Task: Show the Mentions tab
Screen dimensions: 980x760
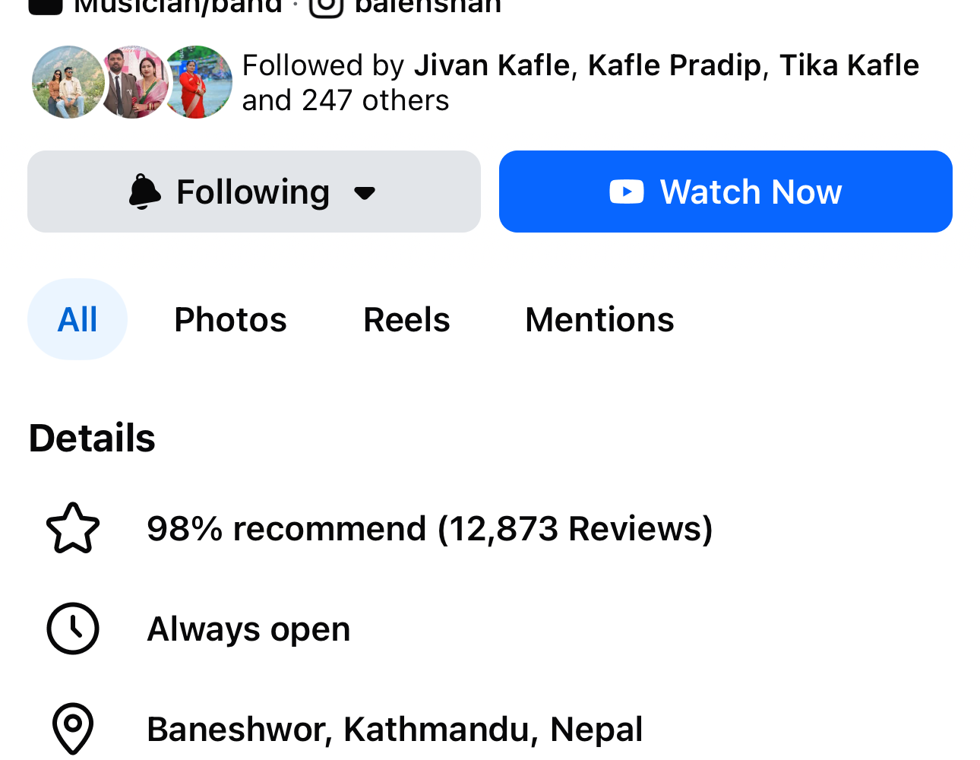Action: [x=599, y=319]
